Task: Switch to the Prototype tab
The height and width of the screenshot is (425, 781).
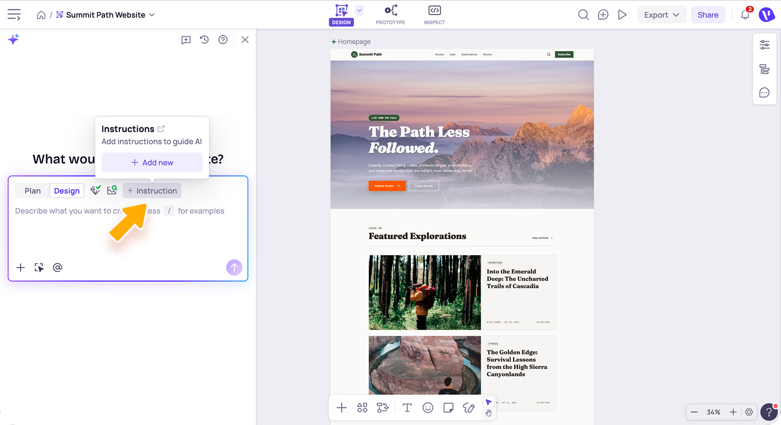Action: [x=390, y=15]
